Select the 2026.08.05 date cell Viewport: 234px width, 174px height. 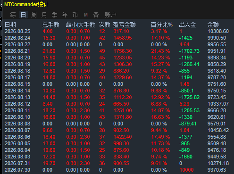click(17, 143)
